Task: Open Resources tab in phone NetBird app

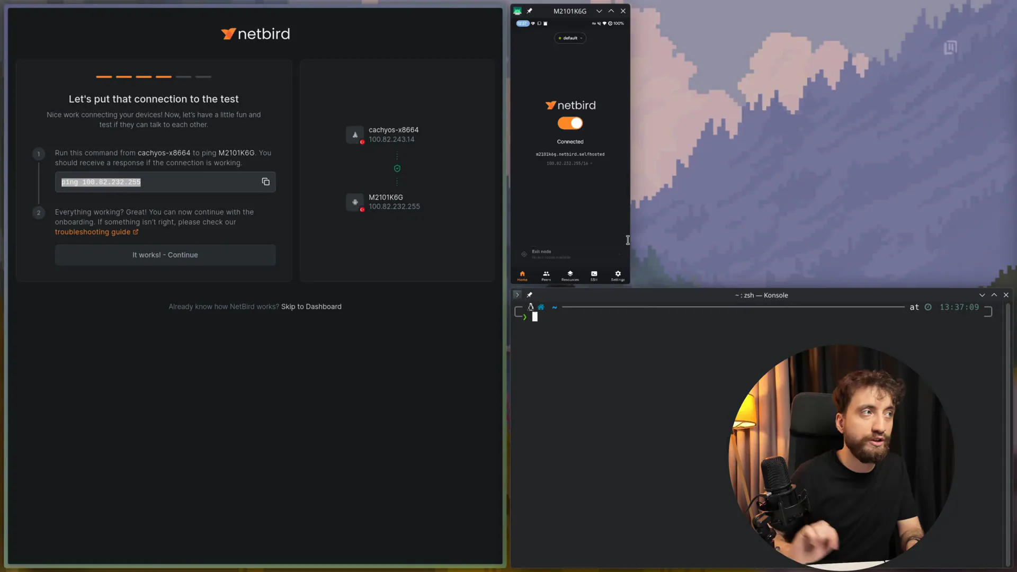Action: point(570,276)
